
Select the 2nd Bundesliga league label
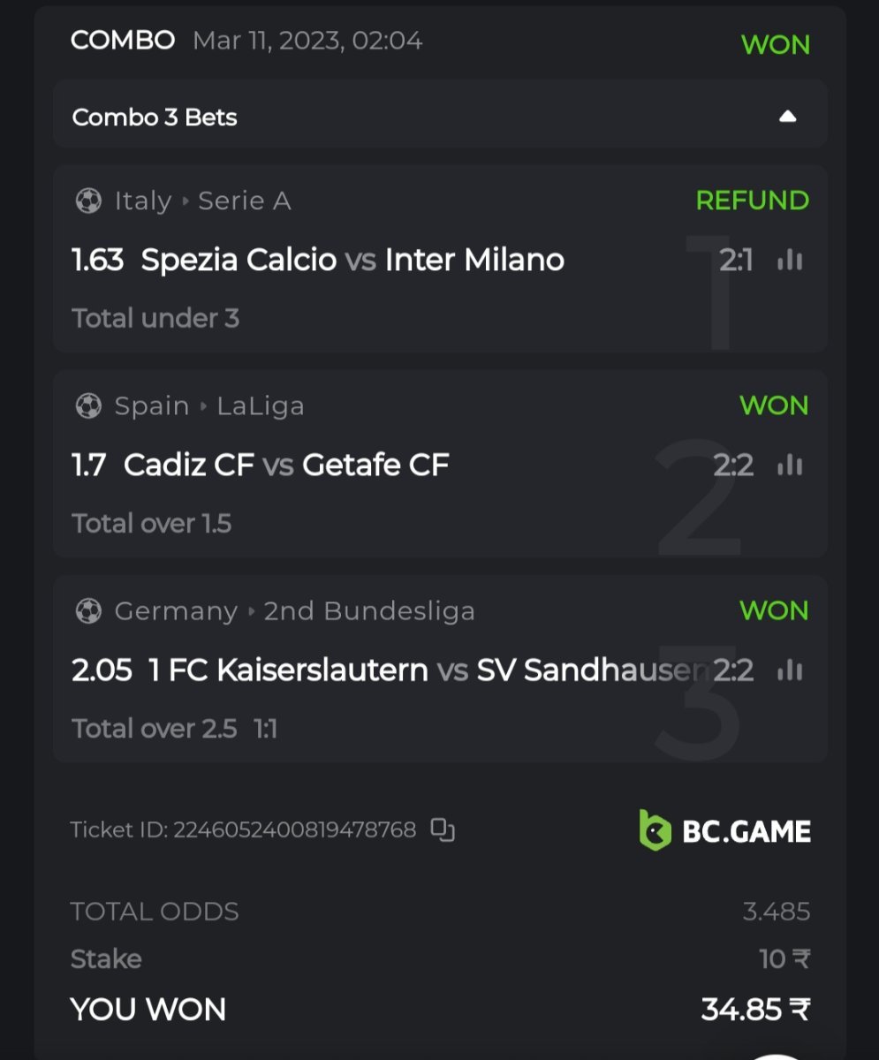tap(369, 611)
